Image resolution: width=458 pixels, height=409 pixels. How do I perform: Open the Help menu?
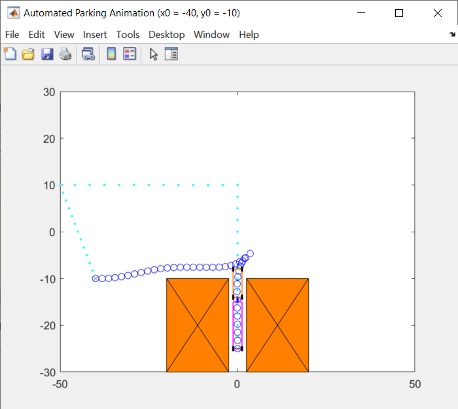pos(249,35)
